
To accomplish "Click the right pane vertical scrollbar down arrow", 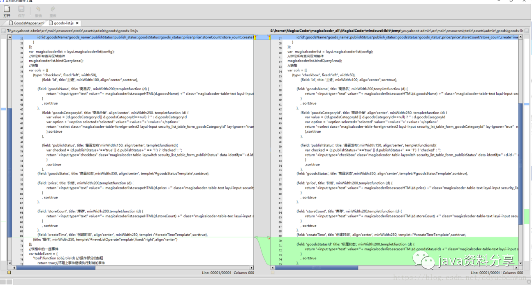I will [521, 263].
